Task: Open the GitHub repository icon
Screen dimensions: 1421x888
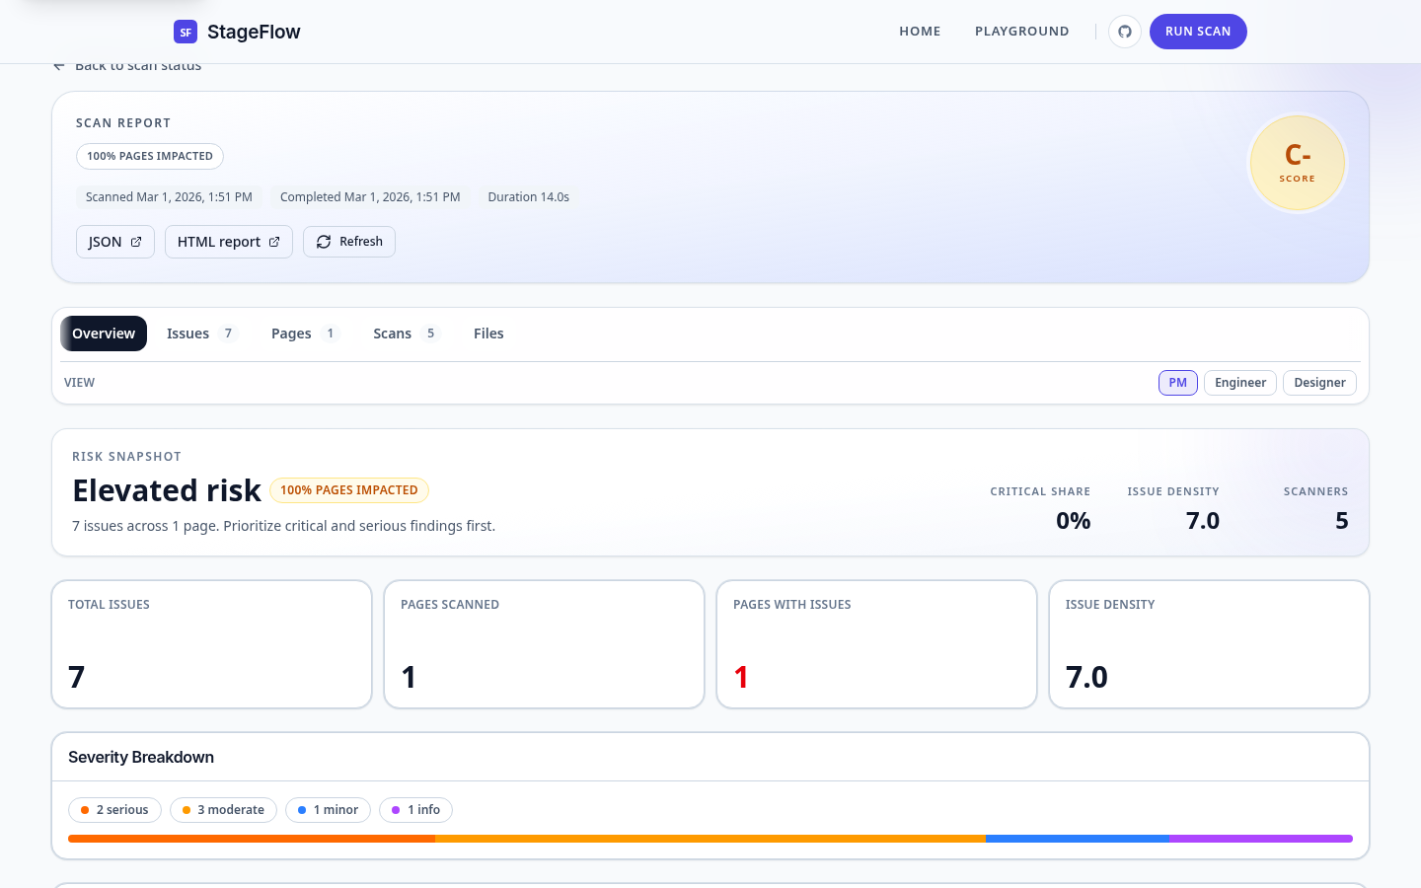Action: tap(1125, 31)
